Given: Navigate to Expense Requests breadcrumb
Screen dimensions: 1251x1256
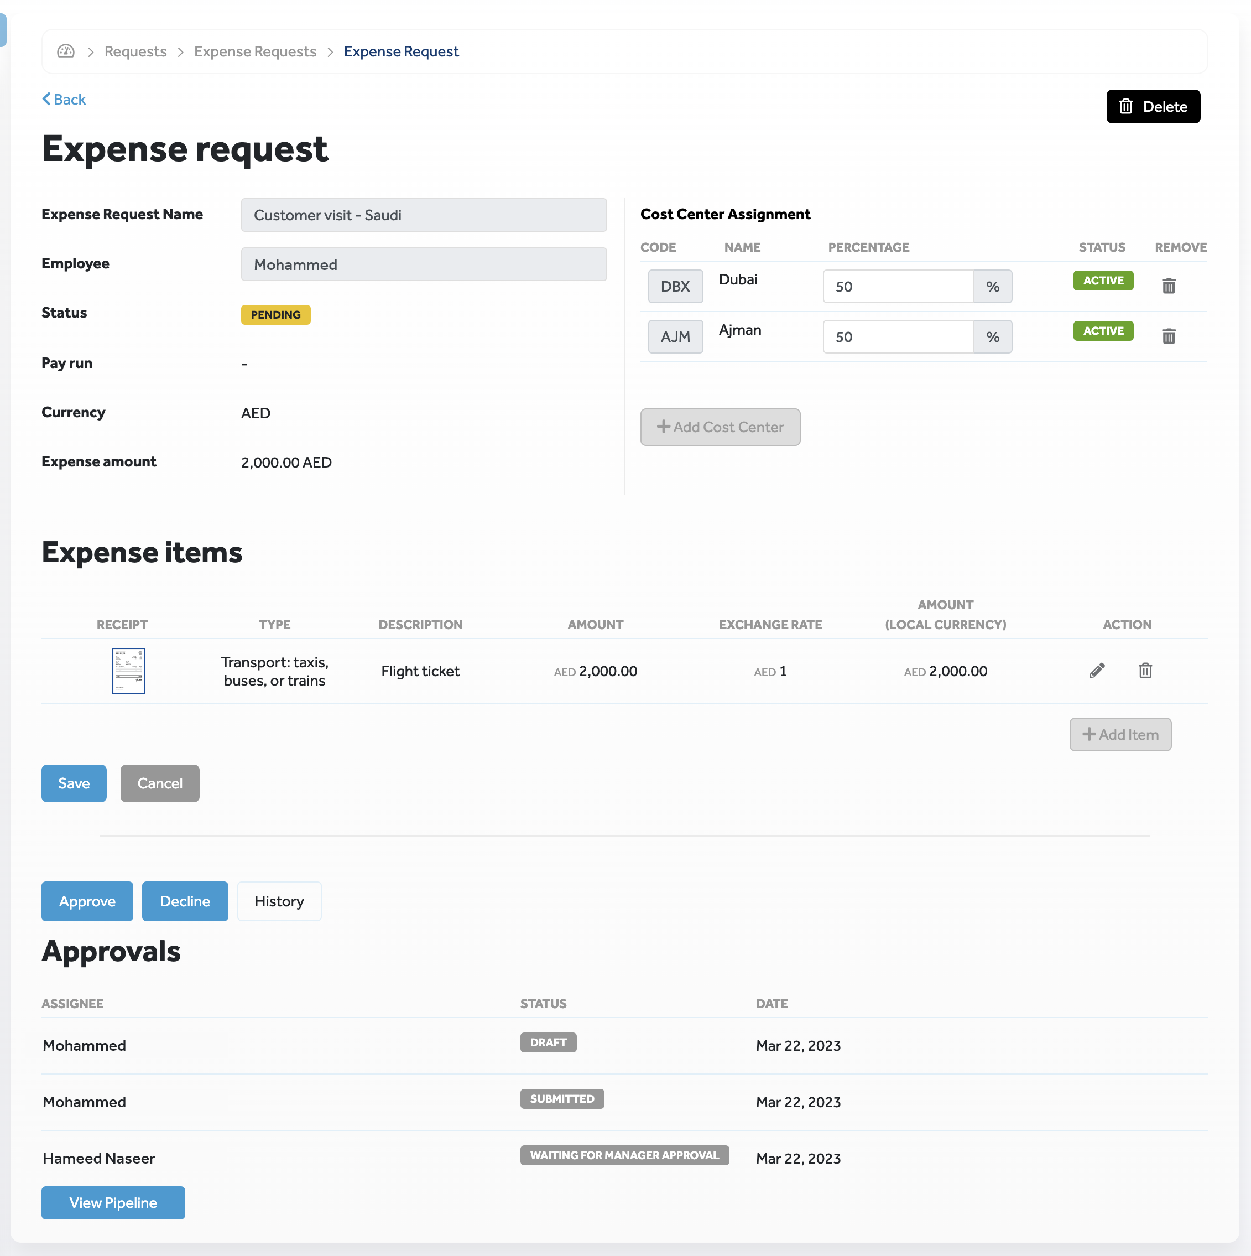Looking at the screenshot, I should click(255, 51).
